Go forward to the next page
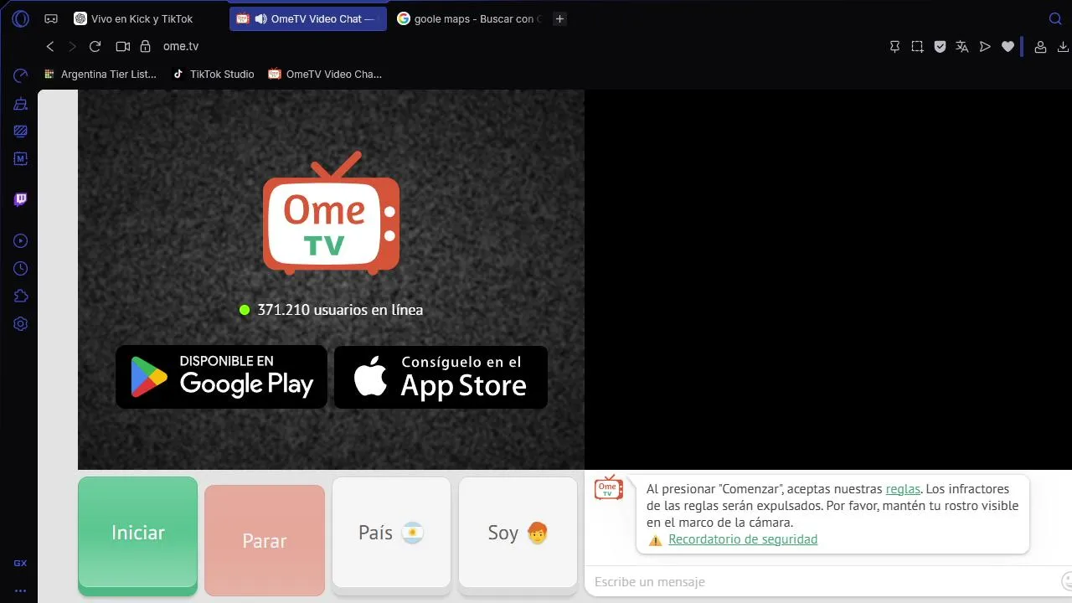This screenshot has height=603, width=1072. [72, 47]
